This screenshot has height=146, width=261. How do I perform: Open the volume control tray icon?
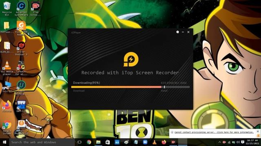(x=238, y=142)
